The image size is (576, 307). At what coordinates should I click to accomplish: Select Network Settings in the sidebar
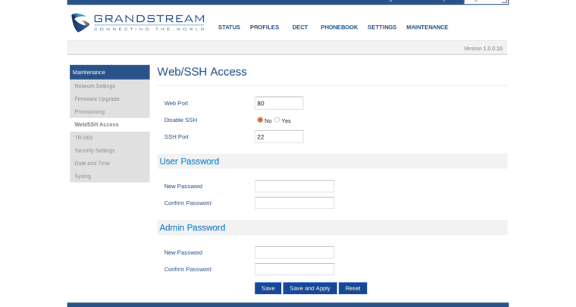[95, 86]
